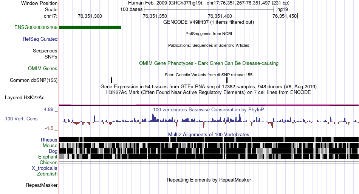
Task: Click the SNPs track label
Action: tap(51, 57)
